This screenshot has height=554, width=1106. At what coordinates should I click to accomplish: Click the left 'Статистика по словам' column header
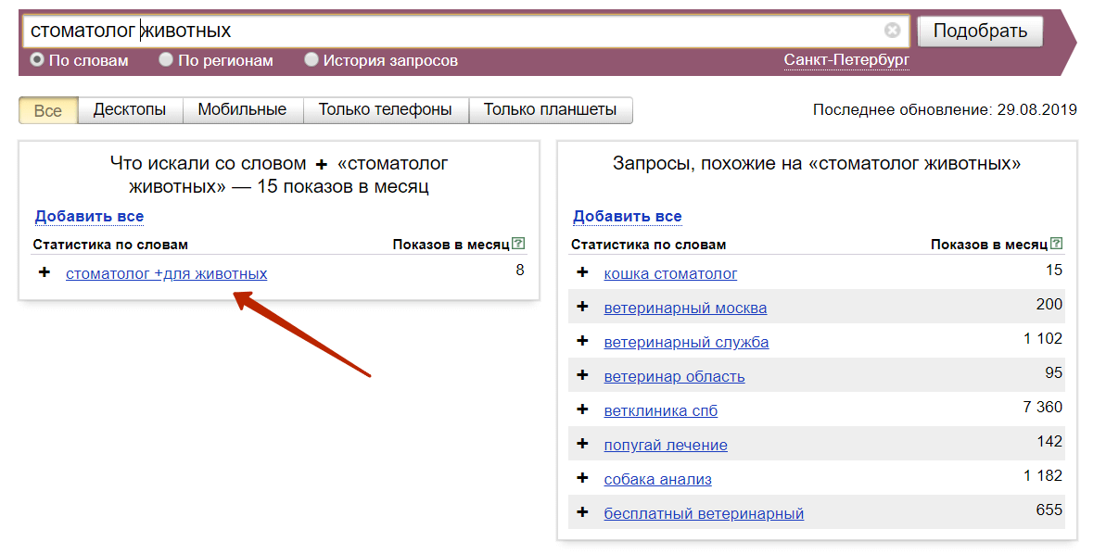(110, 245)
